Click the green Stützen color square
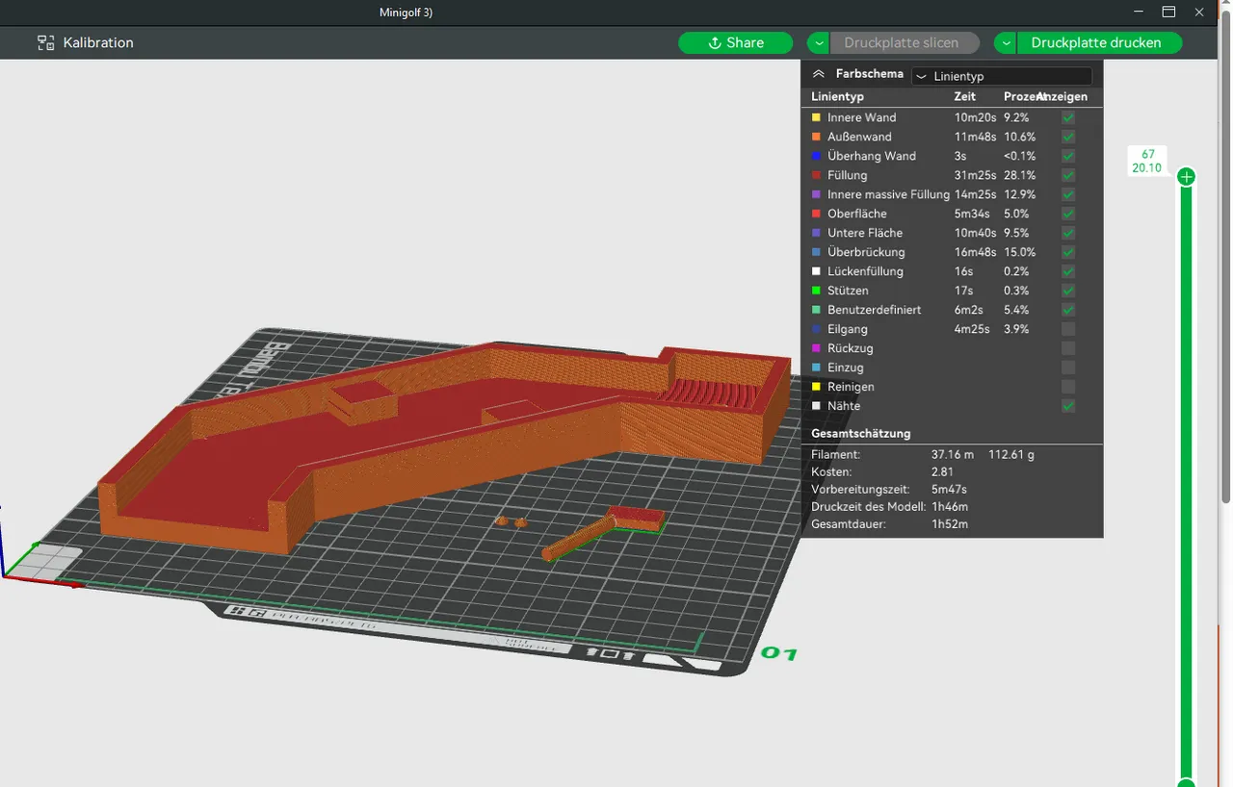 click(x=818, y=291)
